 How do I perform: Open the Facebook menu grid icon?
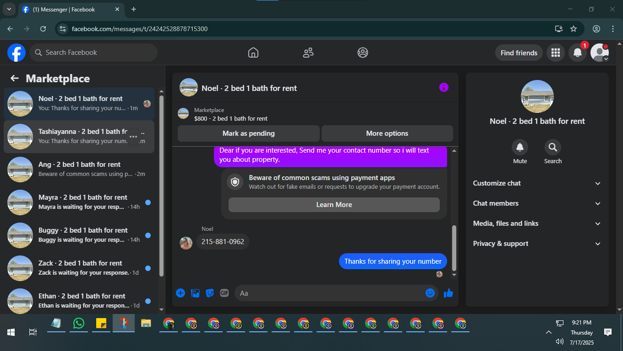click(x=556, y=53)
